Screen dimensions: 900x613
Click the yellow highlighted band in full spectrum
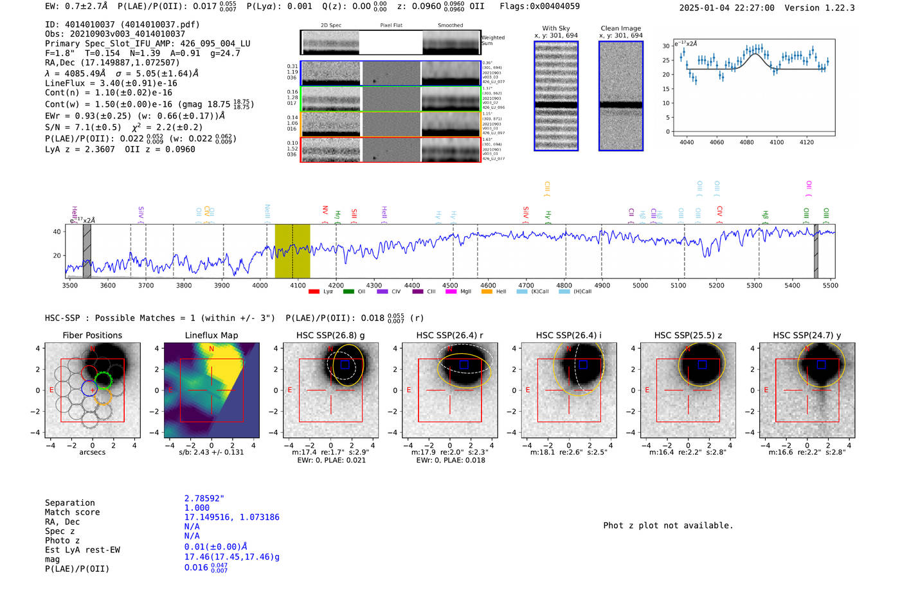click(x=292, y=251)
